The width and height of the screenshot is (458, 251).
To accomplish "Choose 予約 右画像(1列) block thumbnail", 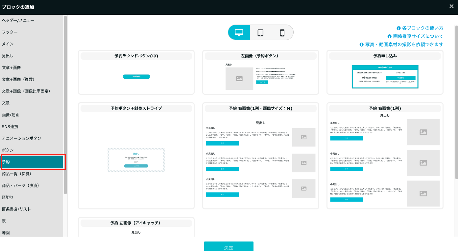I will [x=385, y=156].
